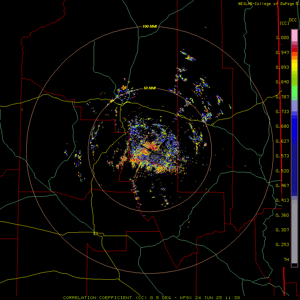Click the 50 NMI range ring label
Viewport: 300px width, 300px height.
pos(150,88)
